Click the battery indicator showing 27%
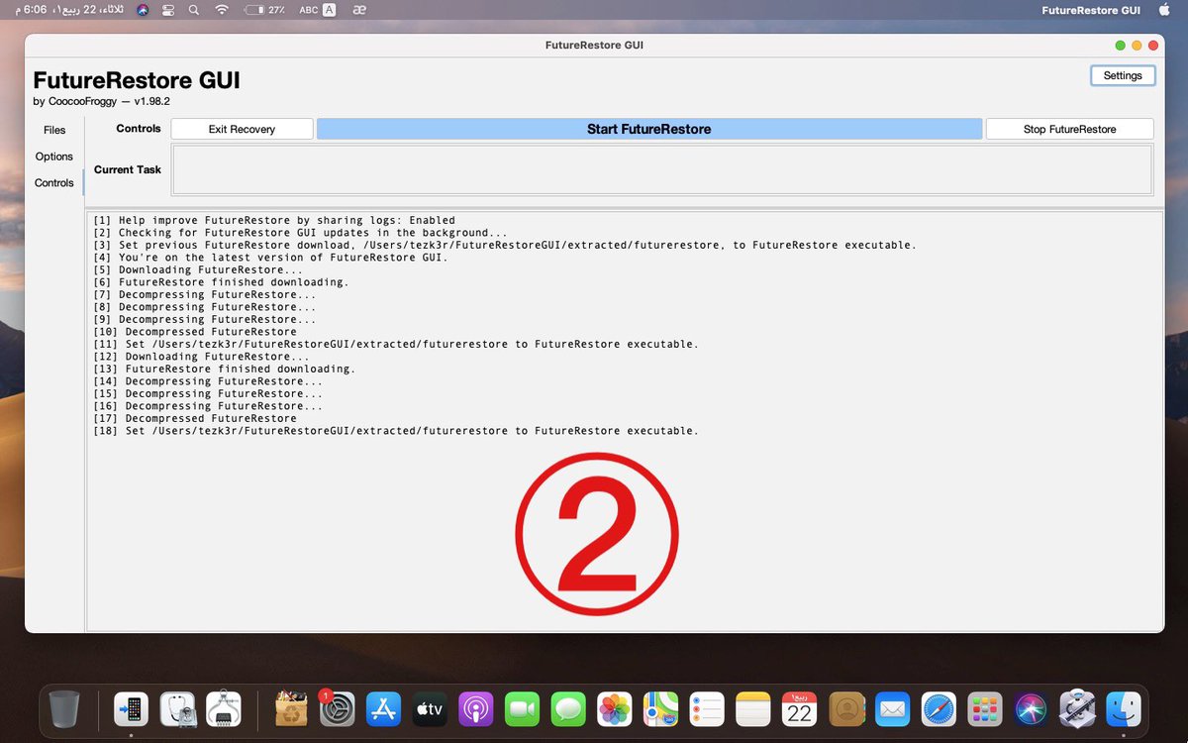Viewport: 1188px width, 743px height. tap(265, 10)
